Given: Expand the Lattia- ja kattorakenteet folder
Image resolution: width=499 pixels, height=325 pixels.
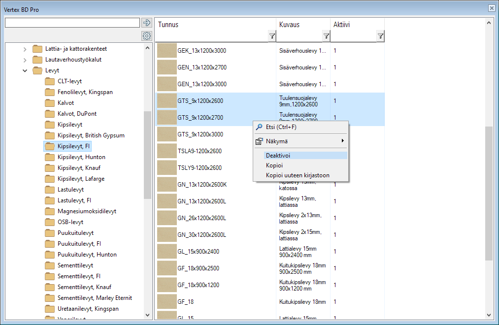Looking at the screenshot, I should tap(25, 49).
